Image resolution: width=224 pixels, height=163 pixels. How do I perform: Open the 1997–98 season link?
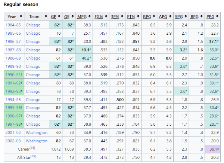pos(13,124)
